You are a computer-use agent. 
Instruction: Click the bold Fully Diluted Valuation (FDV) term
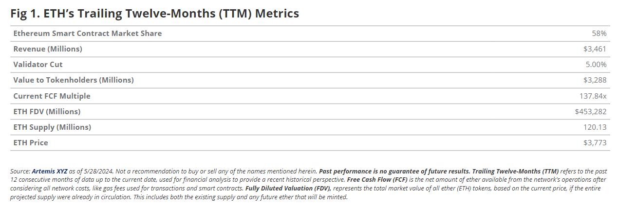[x=287, y=189]
